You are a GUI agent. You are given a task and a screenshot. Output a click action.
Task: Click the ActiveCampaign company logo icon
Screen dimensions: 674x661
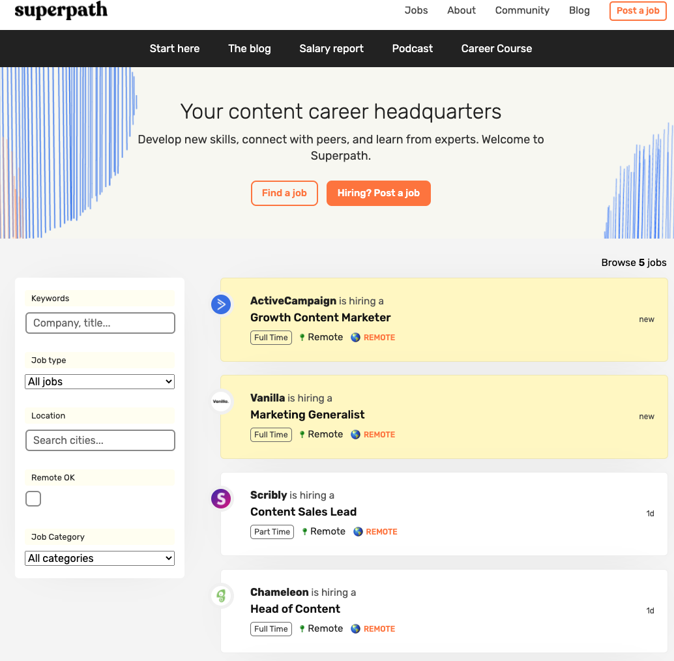coord(221,304)
